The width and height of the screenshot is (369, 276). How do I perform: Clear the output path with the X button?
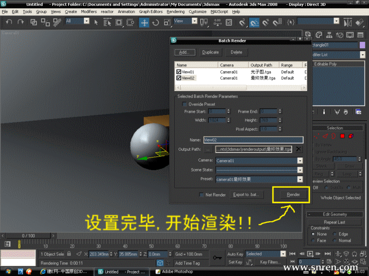tap(299, 149)
